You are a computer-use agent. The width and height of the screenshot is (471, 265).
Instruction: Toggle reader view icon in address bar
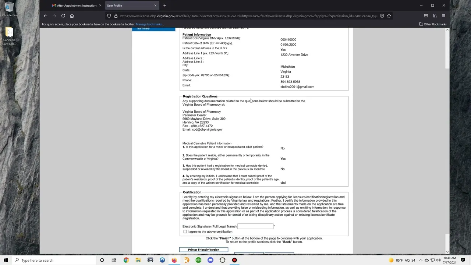[382, 16]
